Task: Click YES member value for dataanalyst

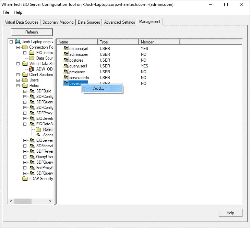Action: [144, 48]
